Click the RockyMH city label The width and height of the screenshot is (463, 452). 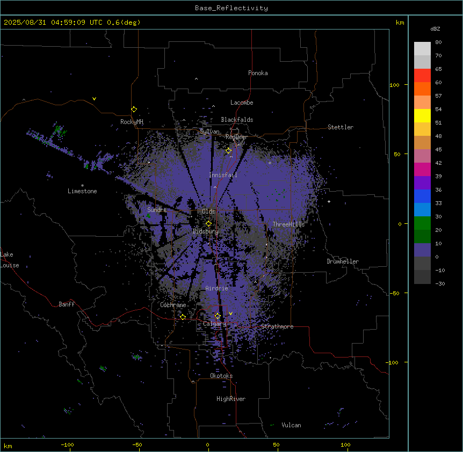tap(132, 122)
